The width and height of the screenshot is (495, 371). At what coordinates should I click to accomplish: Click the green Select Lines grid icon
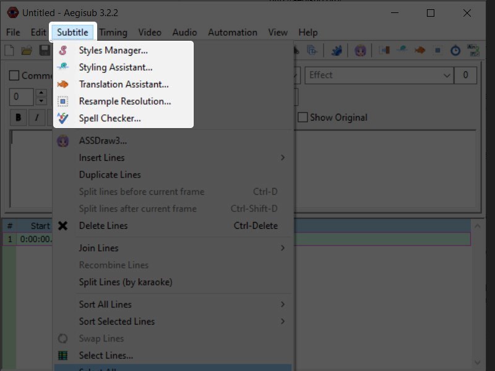pyautogui.click(x=62, y=356)
